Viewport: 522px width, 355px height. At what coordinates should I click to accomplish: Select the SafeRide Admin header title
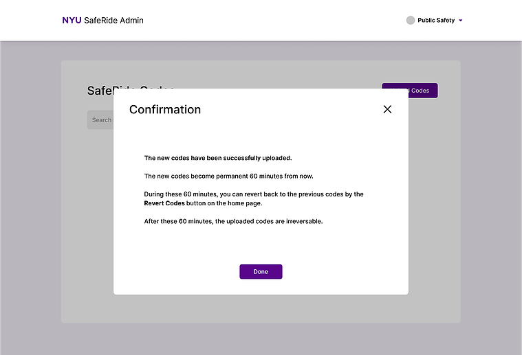pos(113,21)
